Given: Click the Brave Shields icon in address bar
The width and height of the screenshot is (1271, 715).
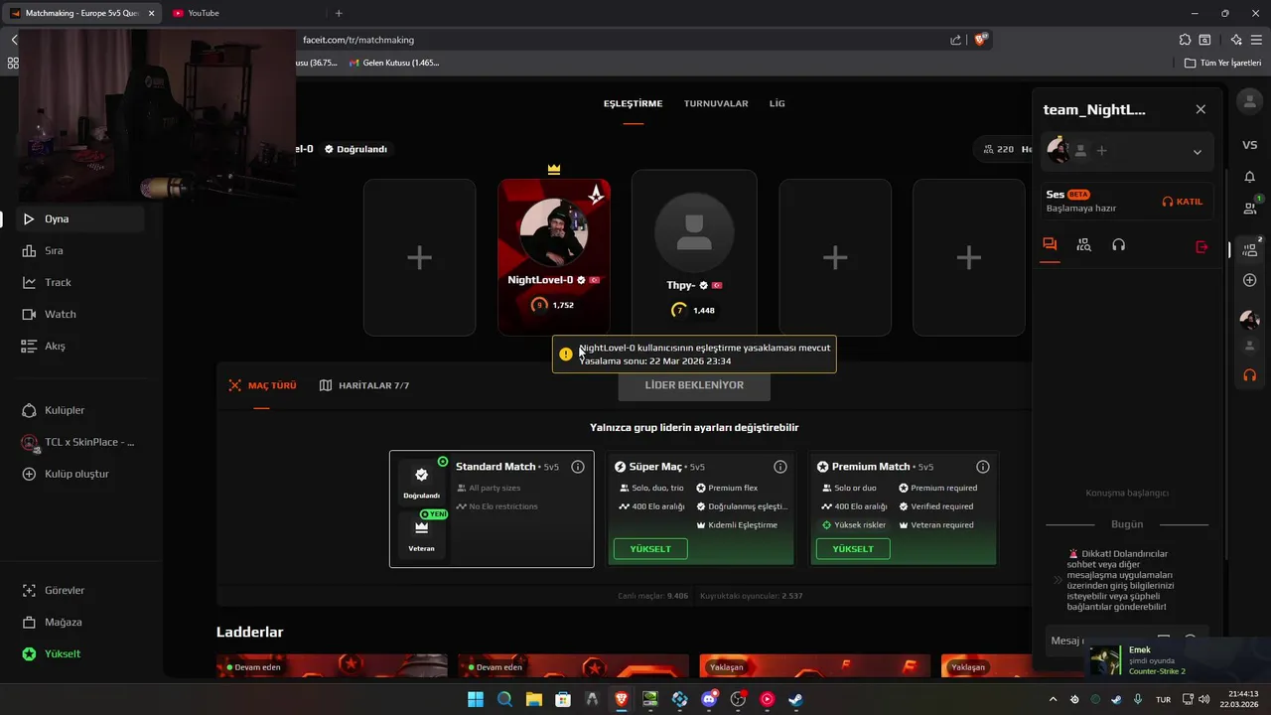Looking at the screenshot, I should [x=981, y=40].
